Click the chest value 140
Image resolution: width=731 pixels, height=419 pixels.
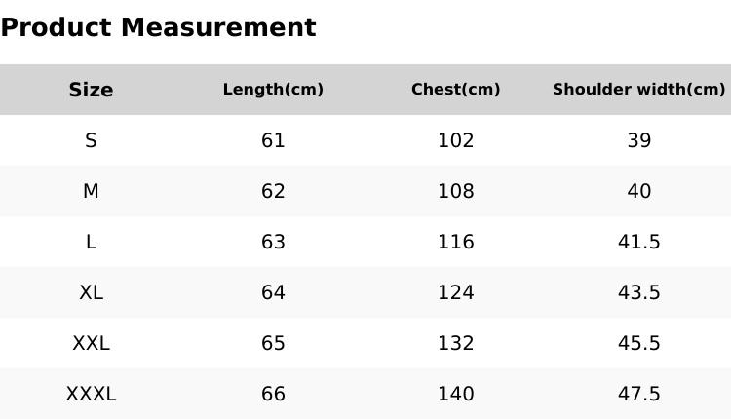455,394
